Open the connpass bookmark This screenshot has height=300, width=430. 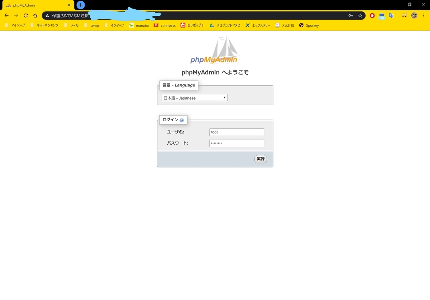(x=165, y=25)
